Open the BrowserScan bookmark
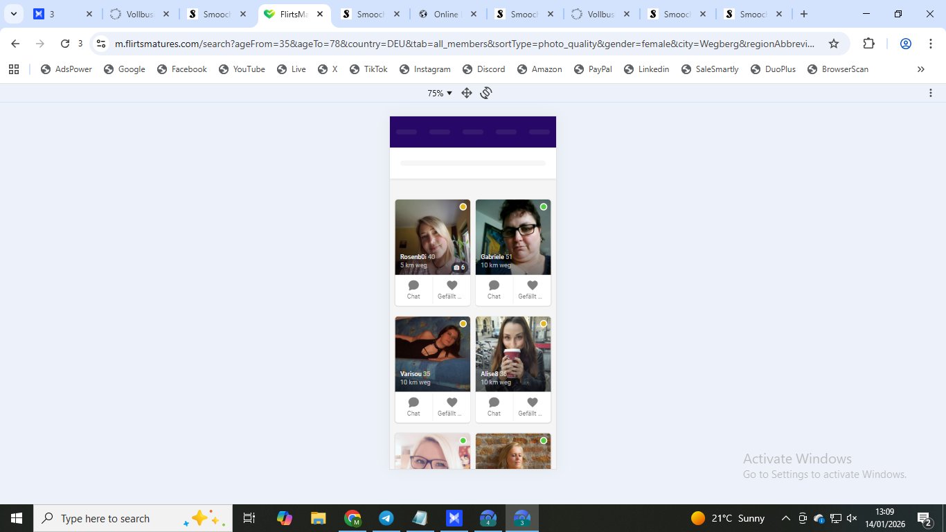 (x=838, y=69)
